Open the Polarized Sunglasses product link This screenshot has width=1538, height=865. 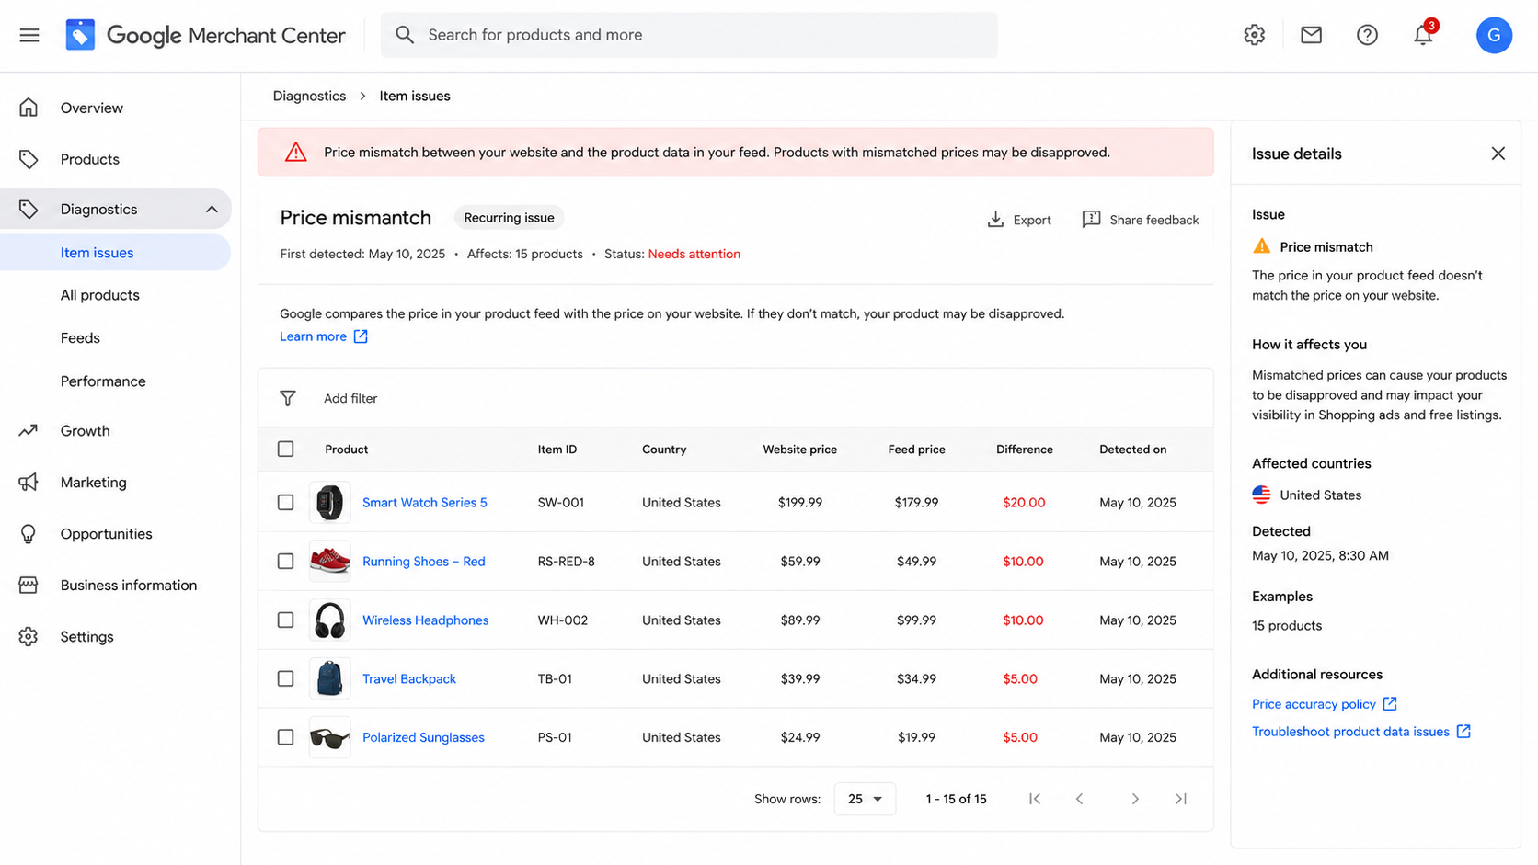click(423, 737)
